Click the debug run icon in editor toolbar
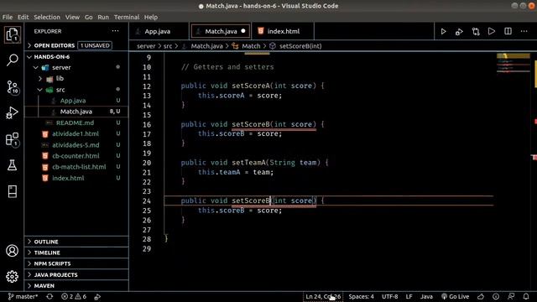The height and width of the screenshot is (302, 537). coord(459,32)
